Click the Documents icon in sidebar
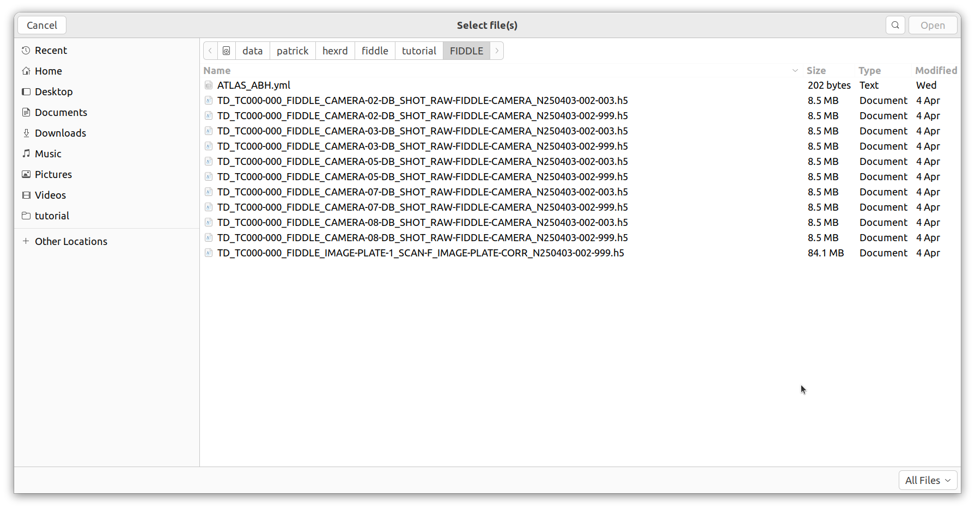Image resolution: width=975 pixels, height=509 pixels. click(26, 113)
